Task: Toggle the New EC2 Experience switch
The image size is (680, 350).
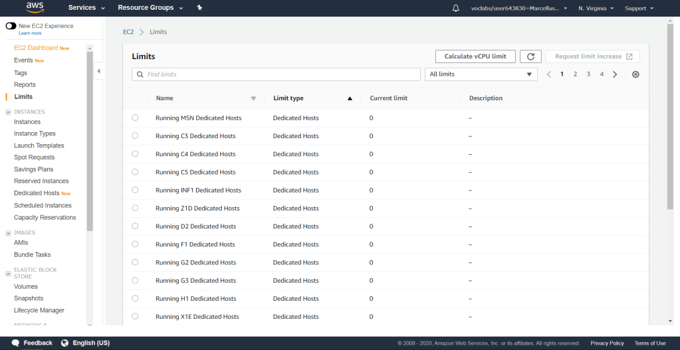Action: (11, 26)
